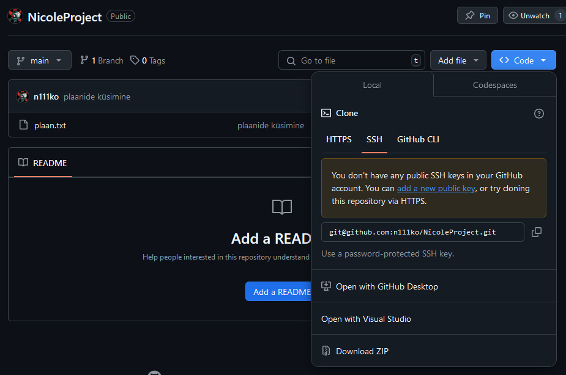Image resolution: width=566 pixels, height=375 pixels.
Task: Open clone help question mark icon
Action: (539, 114)
